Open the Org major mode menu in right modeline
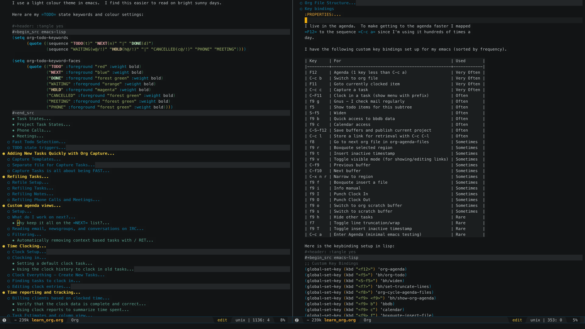 click(367, 320)
